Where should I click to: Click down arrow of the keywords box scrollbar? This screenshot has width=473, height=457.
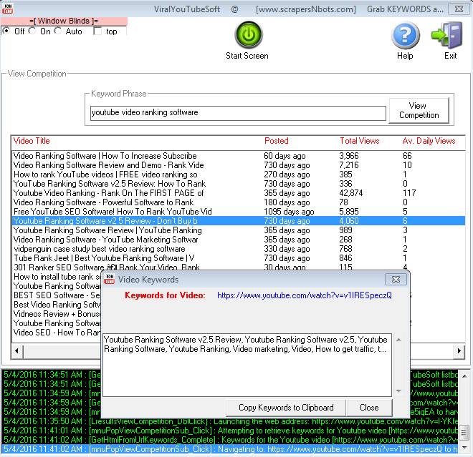tap(398, 390)
